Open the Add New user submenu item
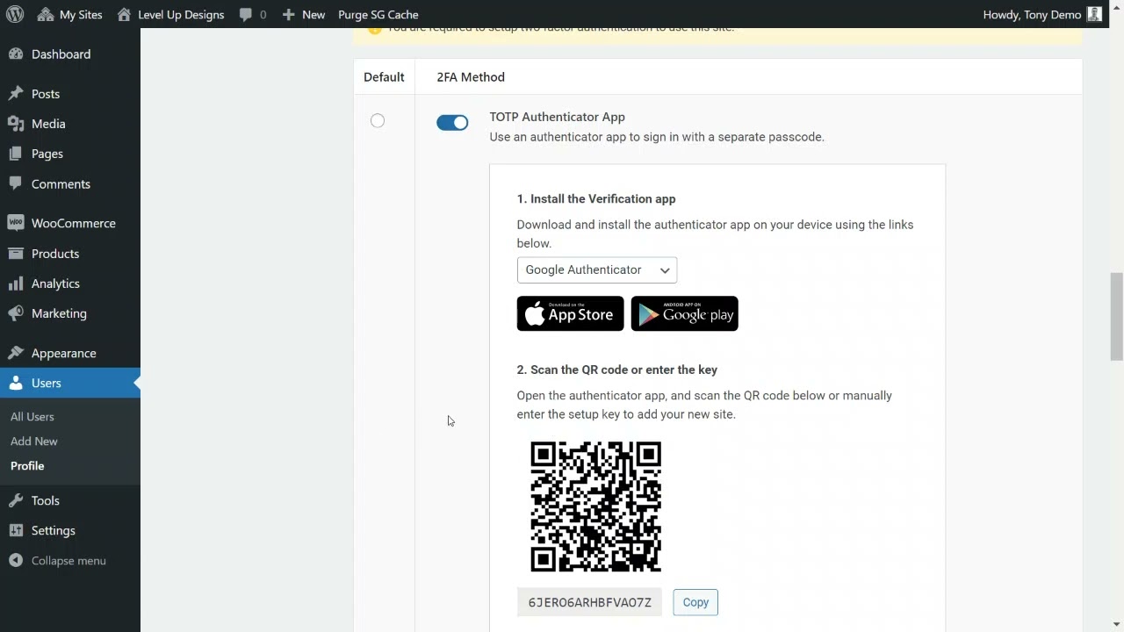 tap(34, 442)
